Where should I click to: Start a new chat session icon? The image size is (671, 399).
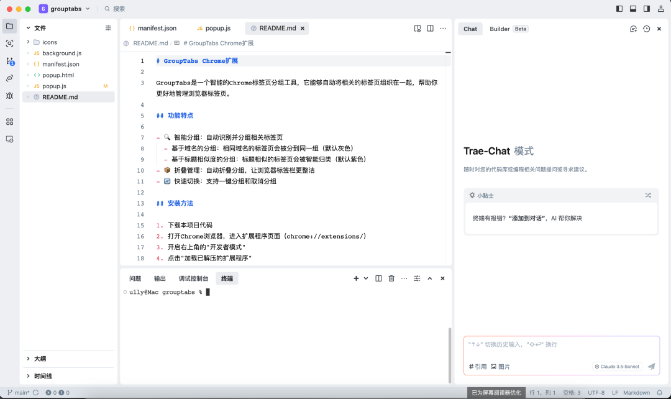coord(633,29)
